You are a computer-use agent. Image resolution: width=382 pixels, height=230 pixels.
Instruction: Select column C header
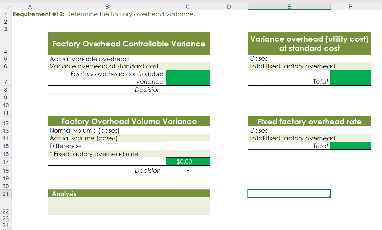188,7
